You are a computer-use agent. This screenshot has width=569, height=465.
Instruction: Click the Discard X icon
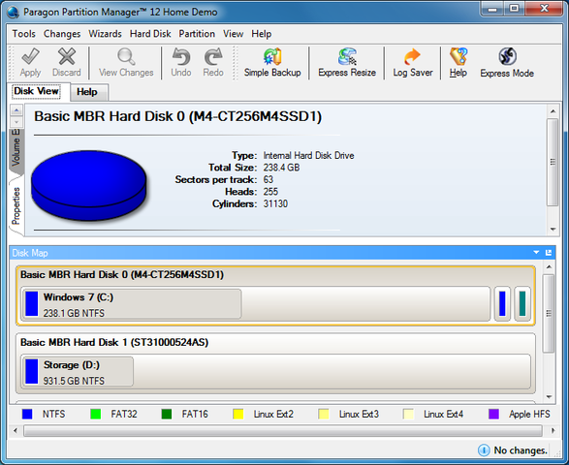point(67,56)
